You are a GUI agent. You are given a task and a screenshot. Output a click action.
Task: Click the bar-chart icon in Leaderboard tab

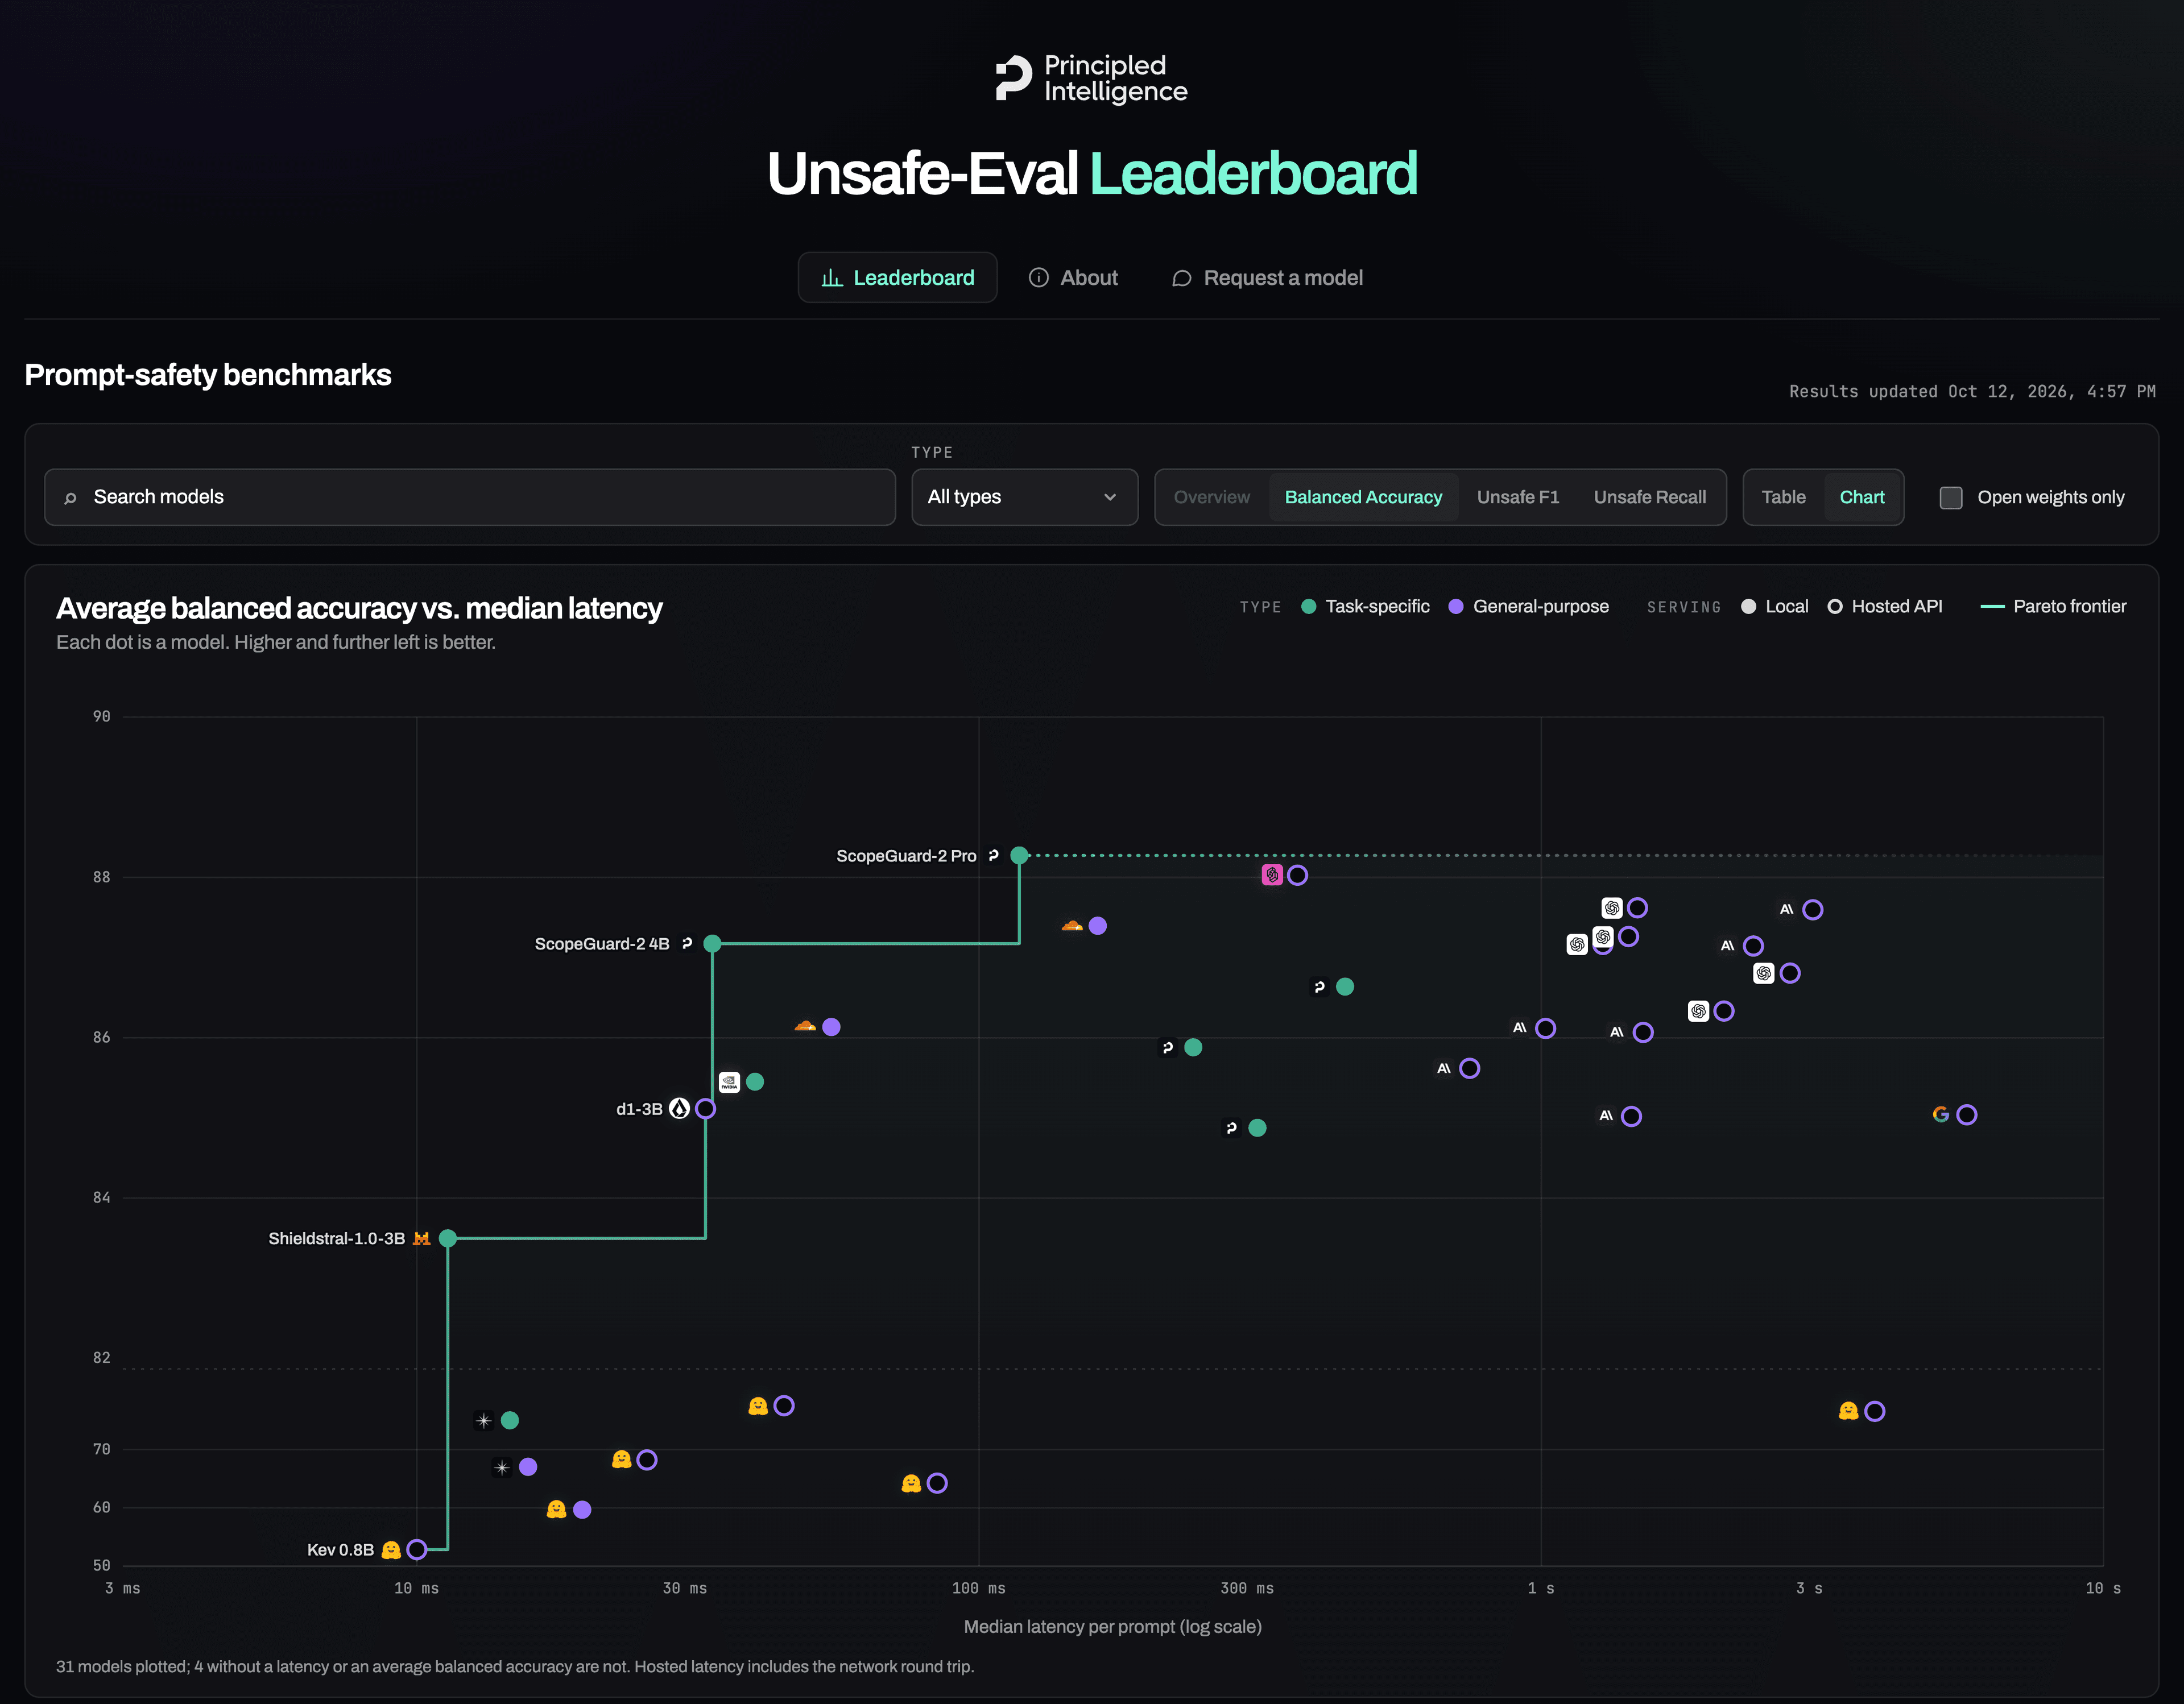coord(832,278)
